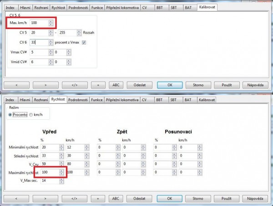The image size is (273, 206).
Task: Adjust Minimální rychlost Vpřed percent stepper
Action: (61, 147)
